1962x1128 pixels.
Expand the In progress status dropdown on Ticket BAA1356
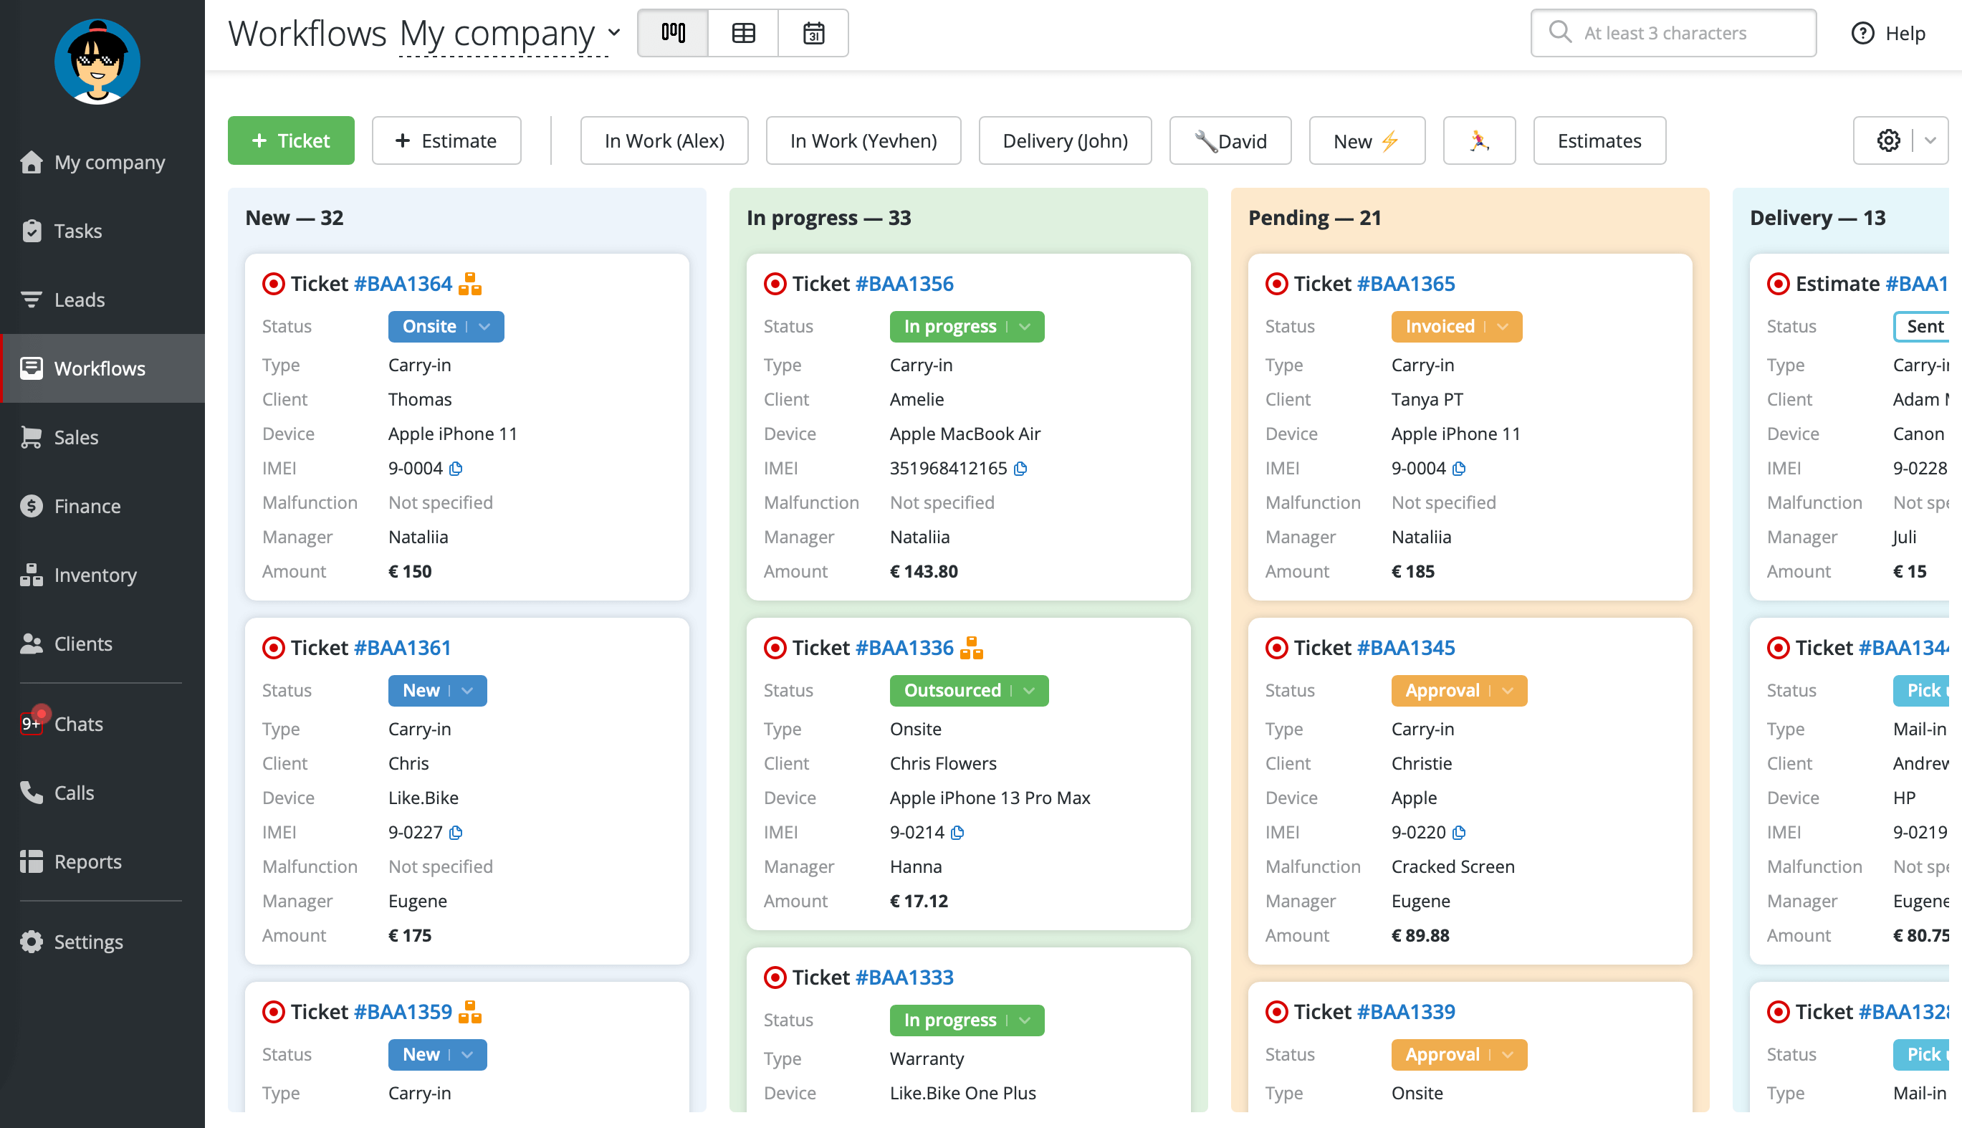point(1025,326)
